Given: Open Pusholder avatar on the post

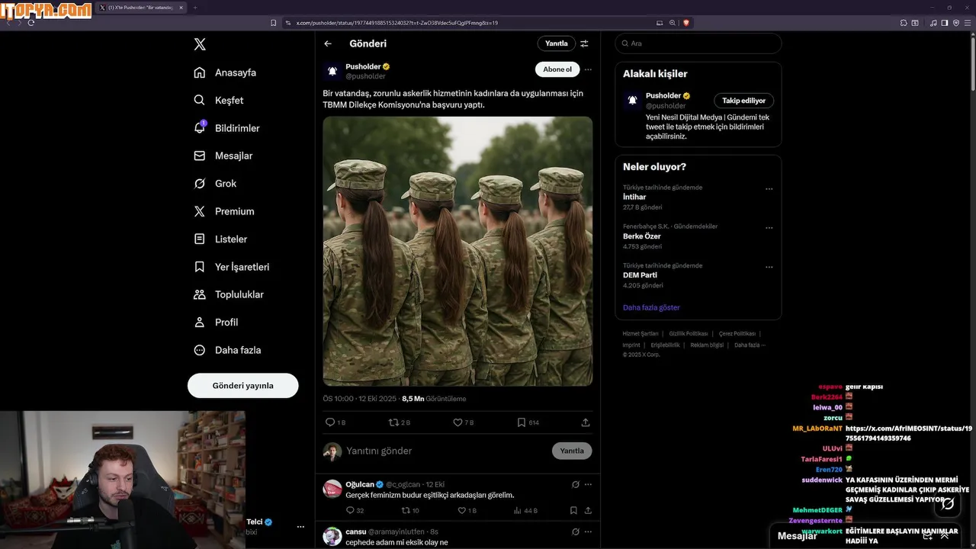Looking at the screenshot, I should point(332,71).
